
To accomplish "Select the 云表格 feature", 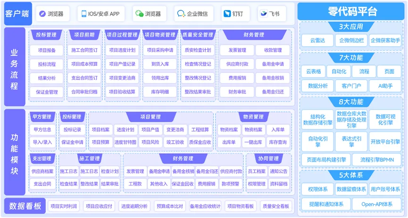I will tap(313, 72).
